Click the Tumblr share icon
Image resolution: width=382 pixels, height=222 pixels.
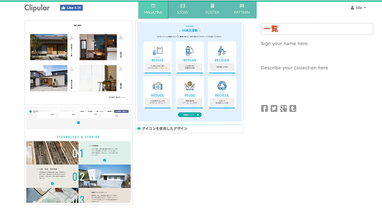293,109
